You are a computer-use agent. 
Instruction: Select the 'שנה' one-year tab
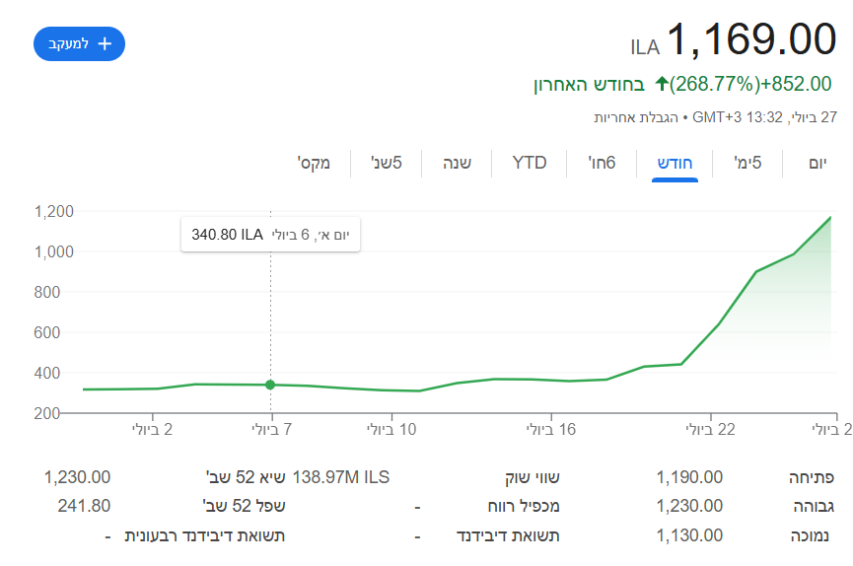click(x=456, y=163)
